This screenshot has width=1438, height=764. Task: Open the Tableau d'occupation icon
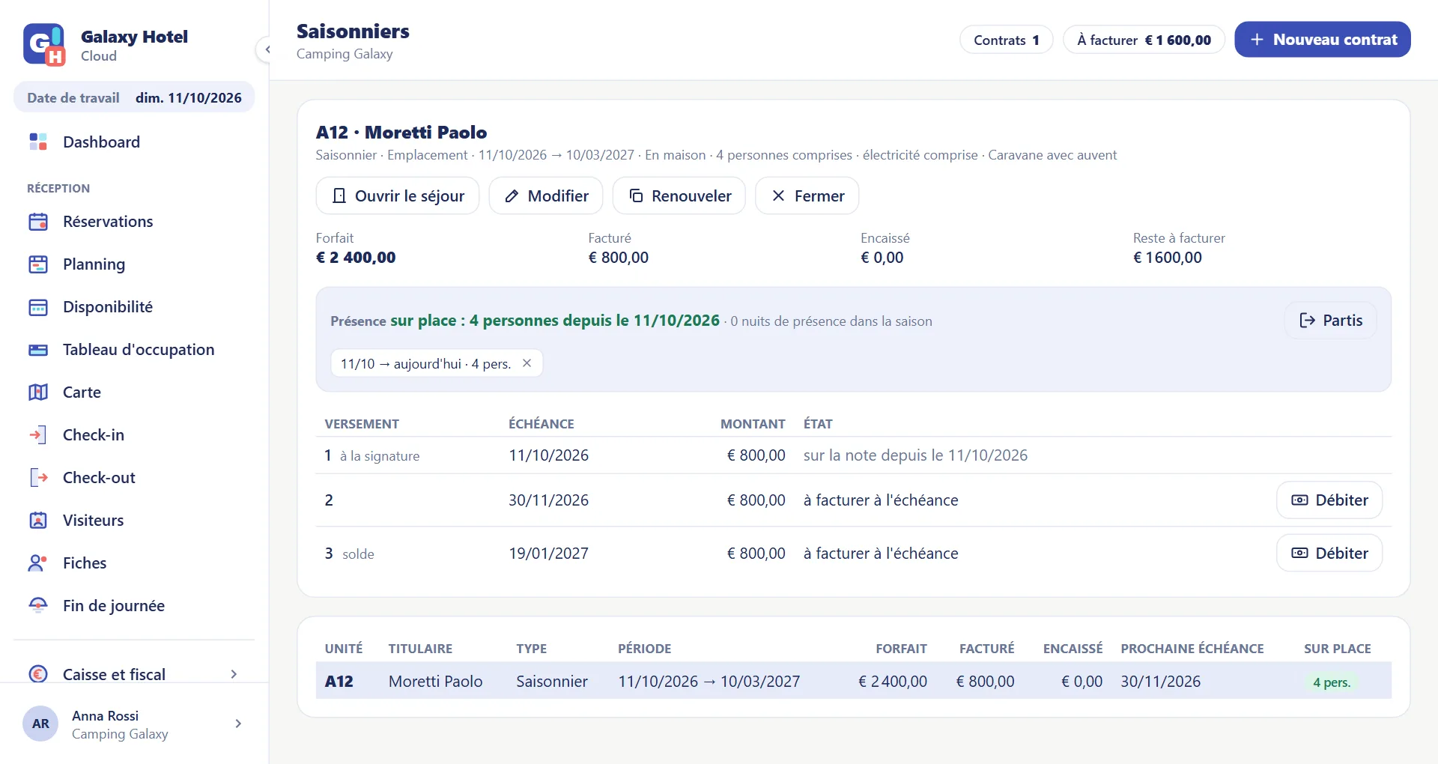(38, 350)
